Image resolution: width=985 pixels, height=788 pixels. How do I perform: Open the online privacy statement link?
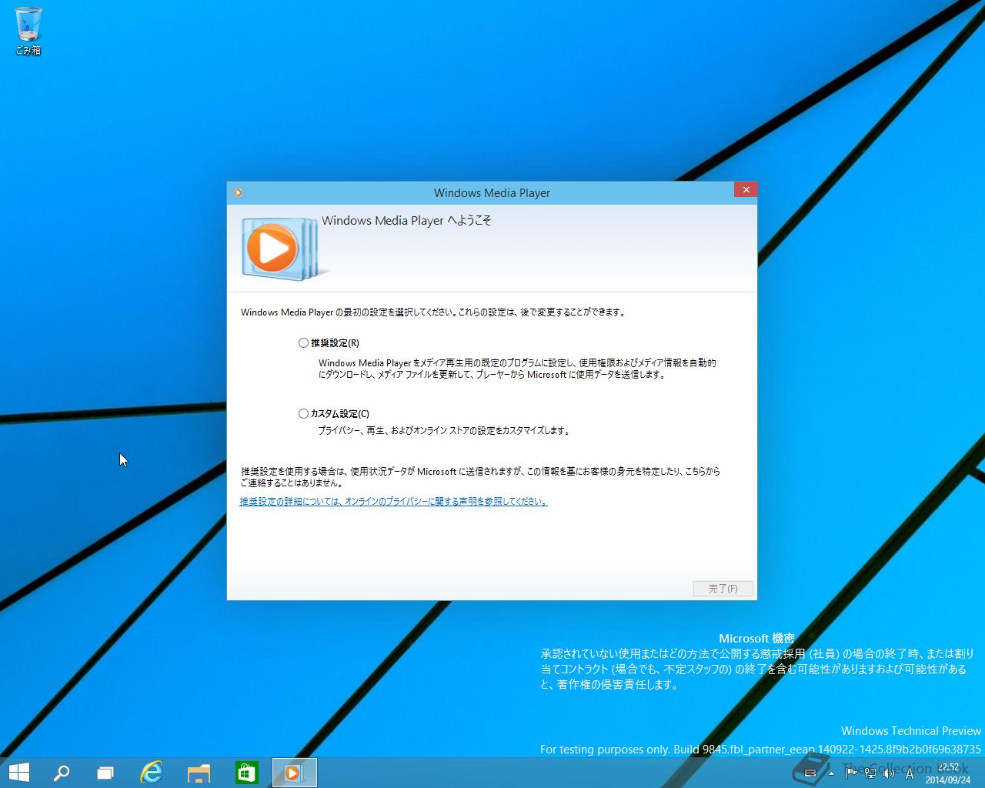click(x=393, y=502)
